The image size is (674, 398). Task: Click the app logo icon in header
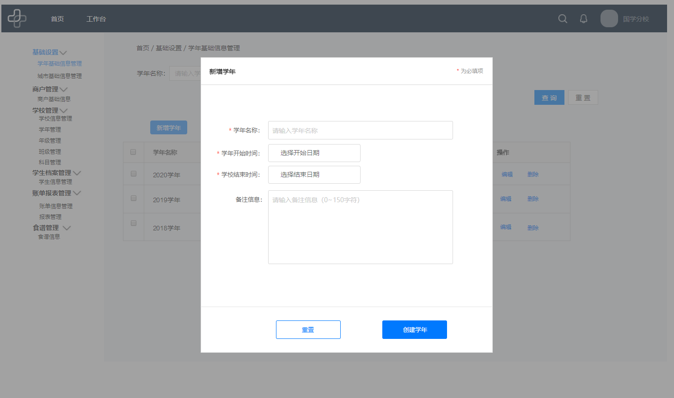click(x=17, y=18)
